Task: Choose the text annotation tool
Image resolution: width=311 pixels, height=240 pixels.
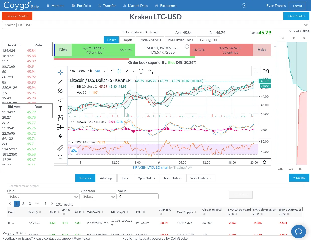Action: pyautogui.click(x=60, y=109)
